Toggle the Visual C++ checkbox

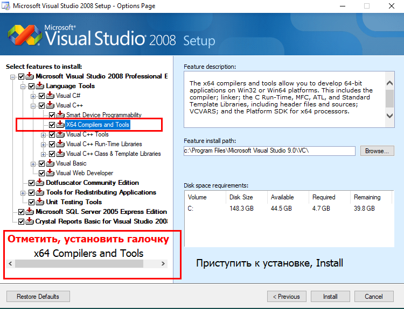coord(41,106)
